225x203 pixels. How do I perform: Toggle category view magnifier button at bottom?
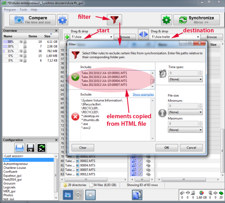click(68, 195)
